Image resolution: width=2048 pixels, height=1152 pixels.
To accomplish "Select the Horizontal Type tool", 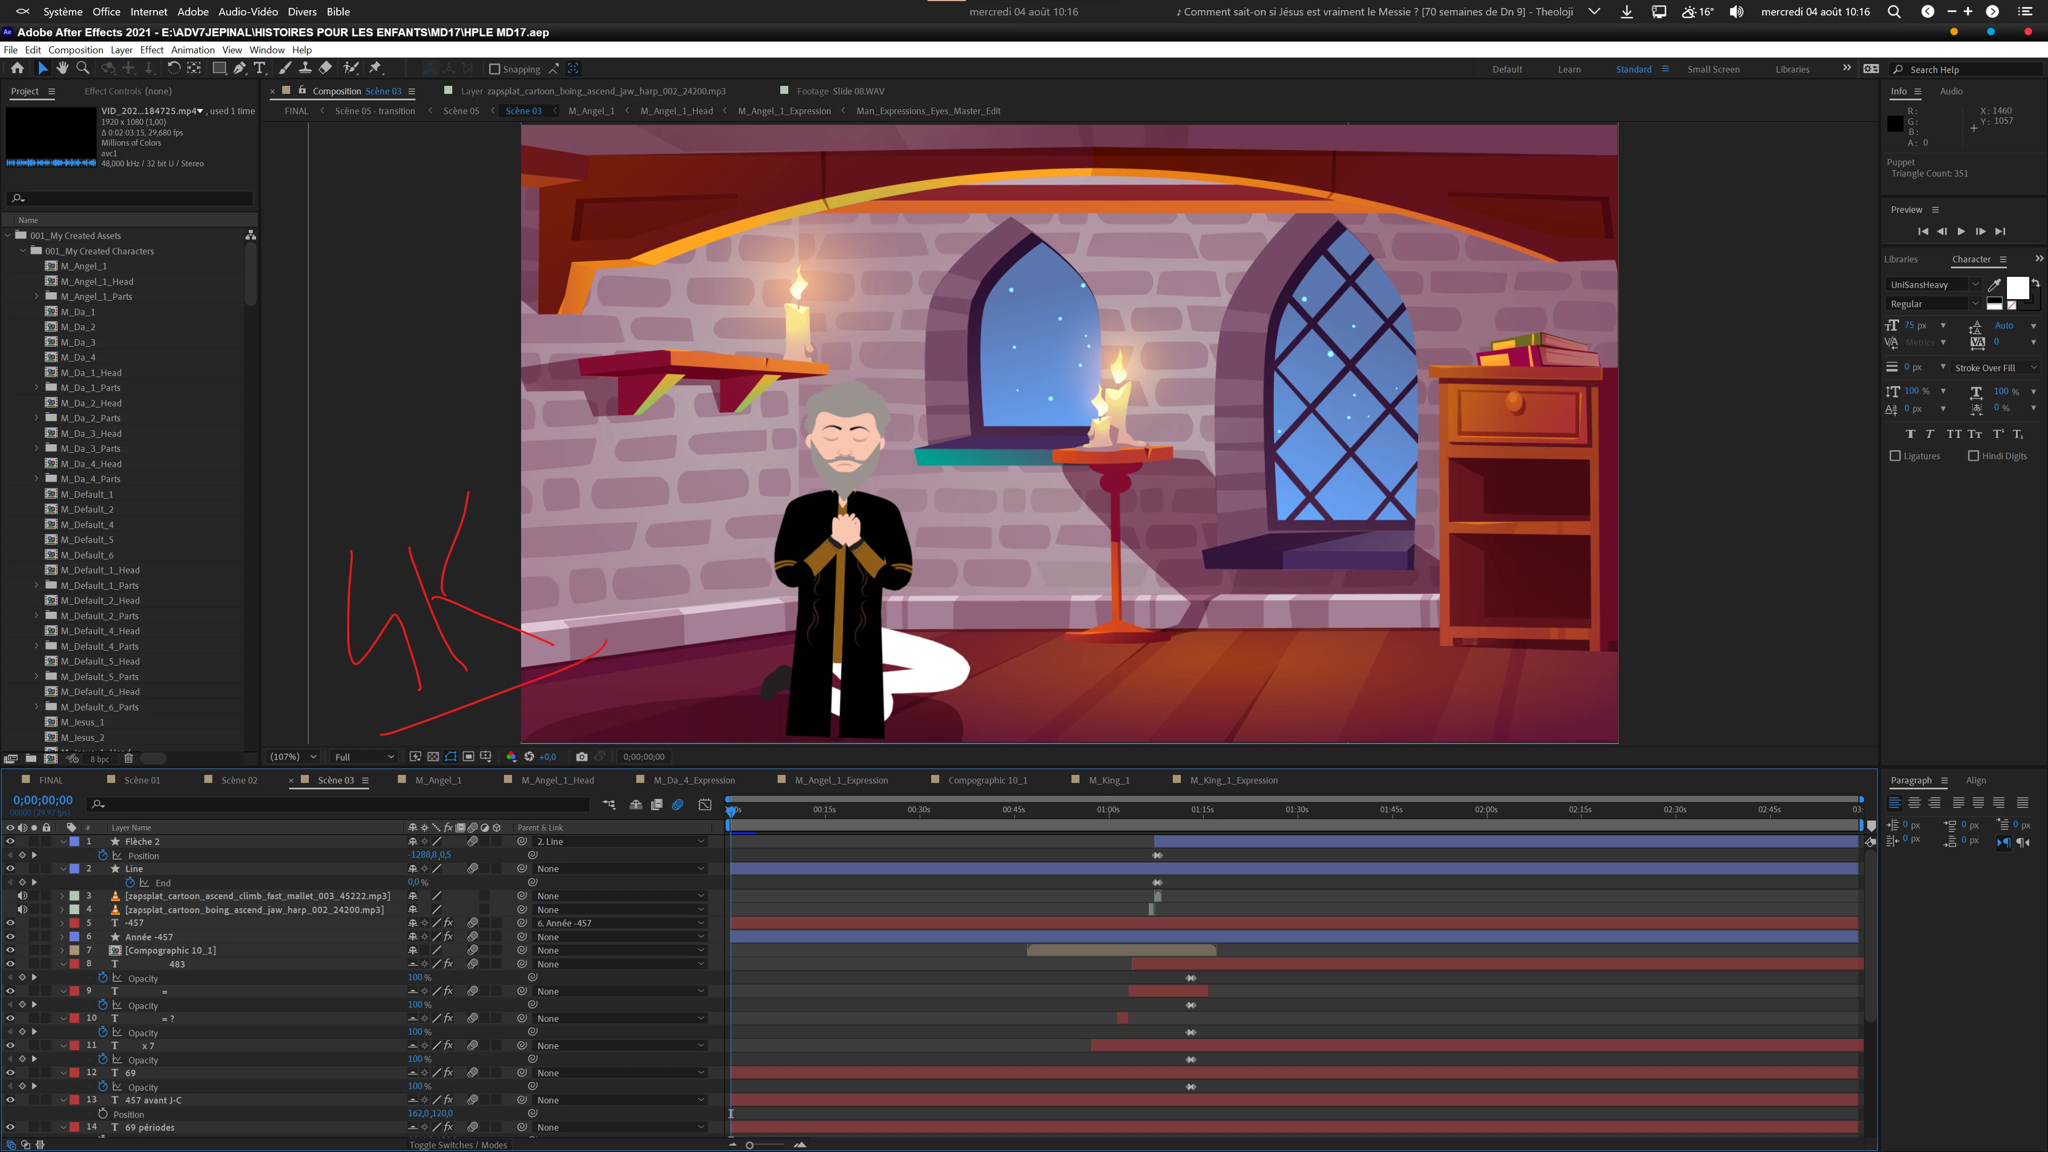I will pos(259,68).
